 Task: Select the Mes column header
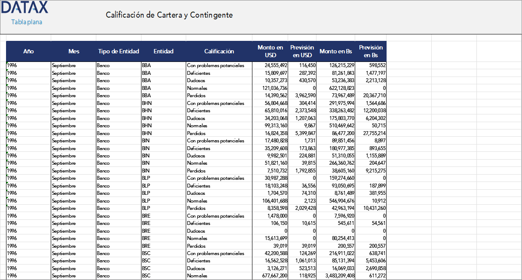coord(74,51)
